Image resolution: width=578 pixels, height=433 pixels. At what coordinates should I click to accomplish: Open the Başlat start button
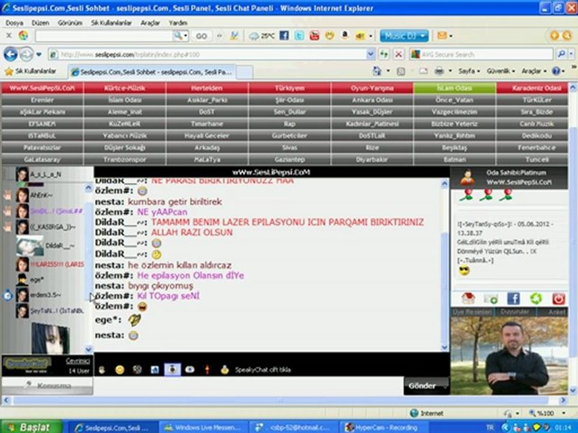point(31,427)
